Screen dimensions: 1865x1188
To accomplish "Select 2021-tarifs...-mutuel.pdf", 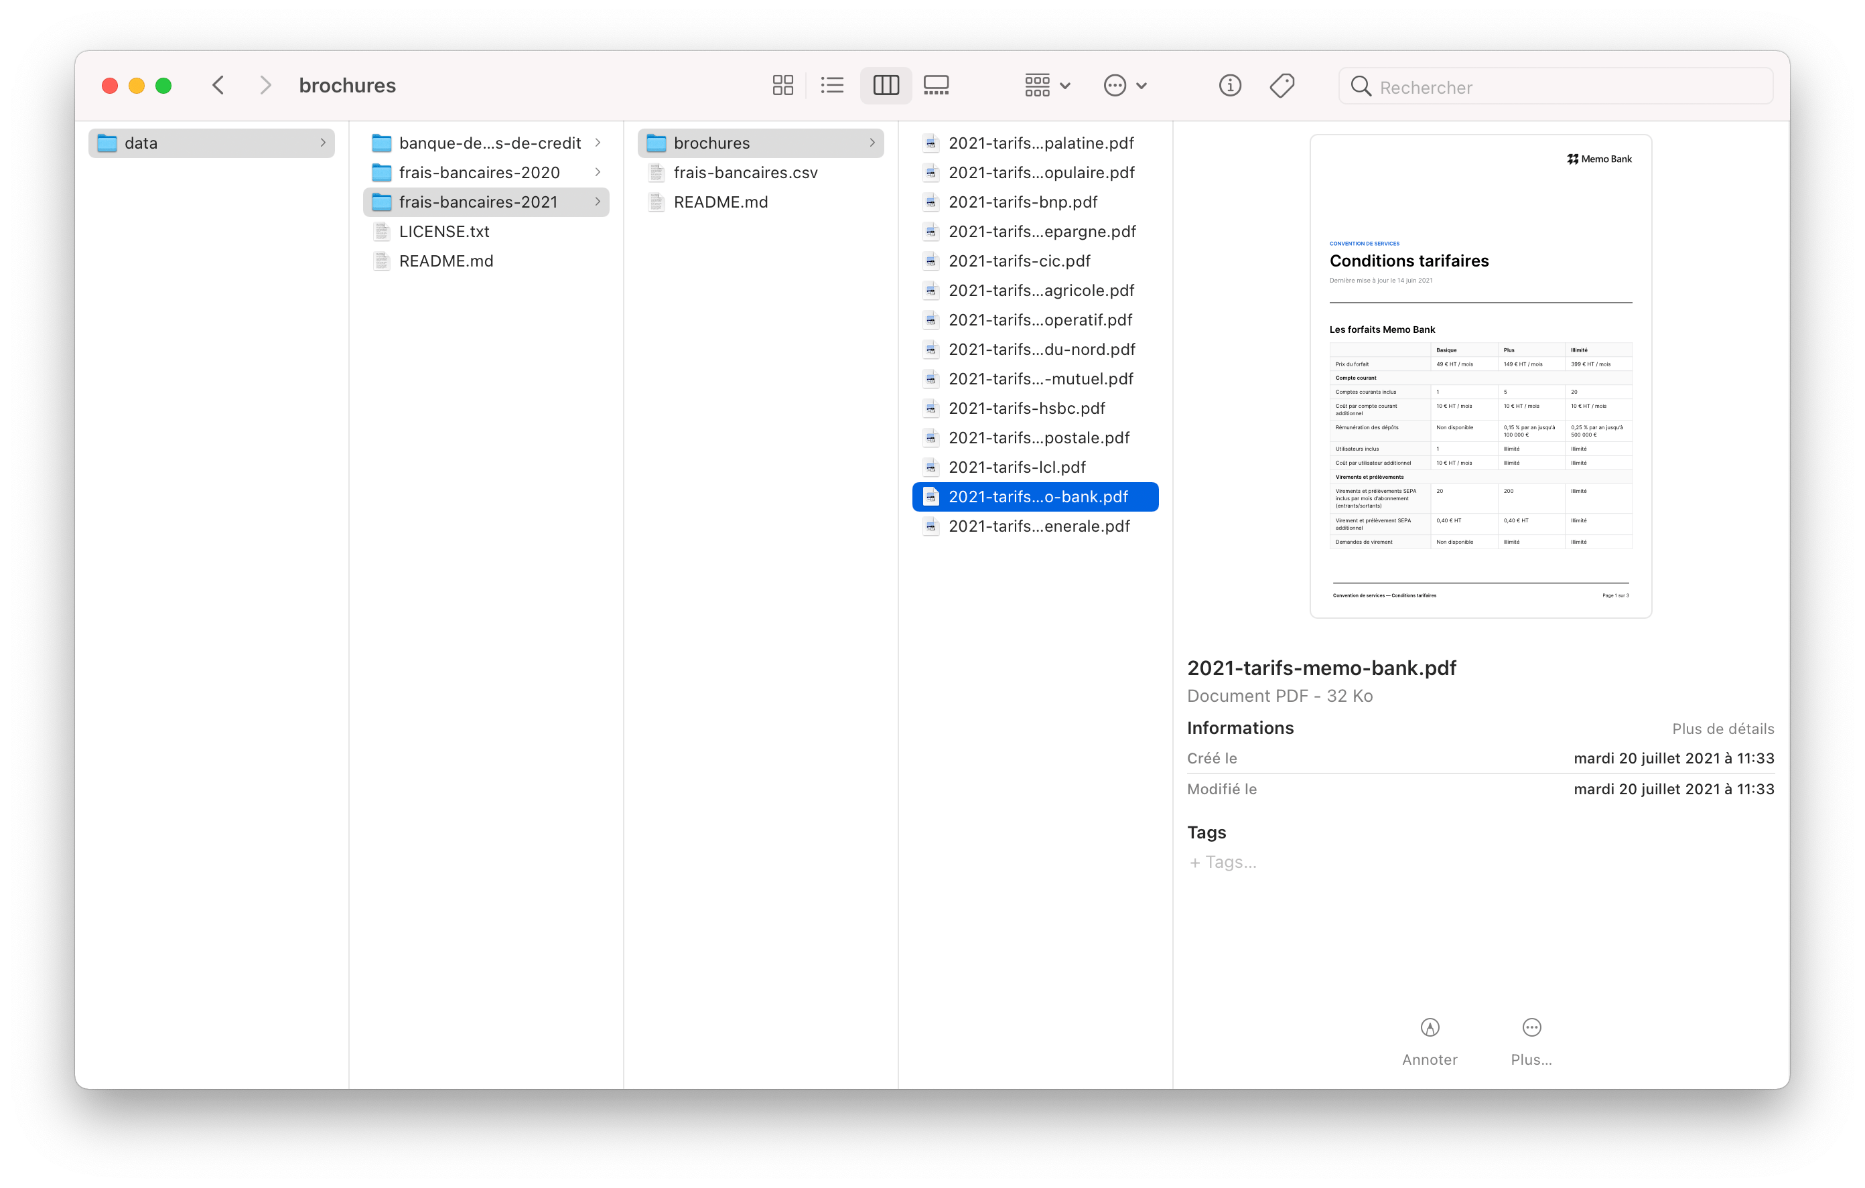I will pyautogui.click(x=1035, y=379).
